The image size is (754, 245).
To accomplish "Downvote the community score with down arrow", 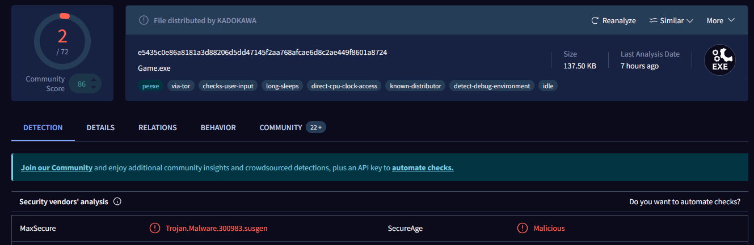I will click(x=93, y=88).
